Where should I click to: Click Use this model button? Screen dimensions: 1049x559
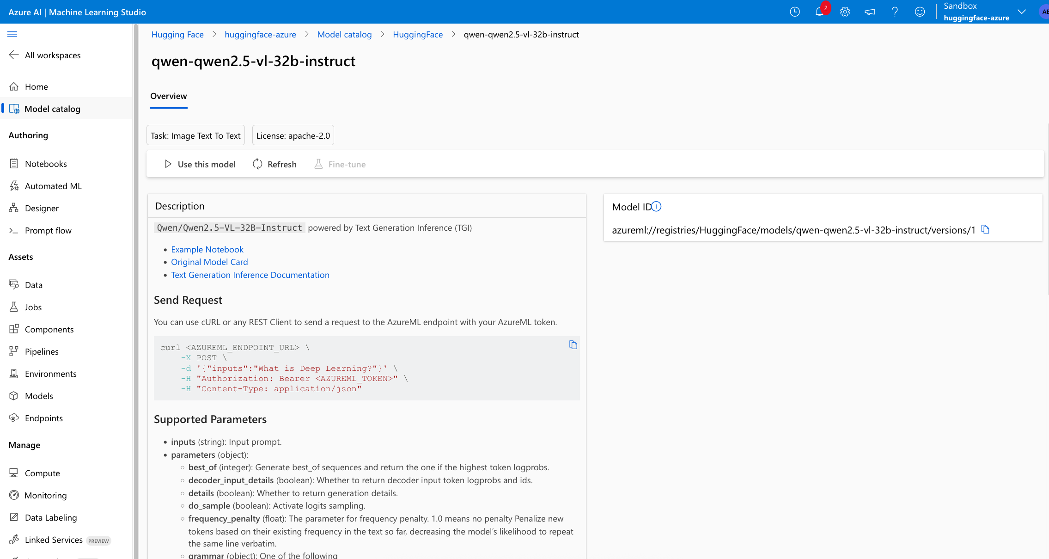(200, 164)
